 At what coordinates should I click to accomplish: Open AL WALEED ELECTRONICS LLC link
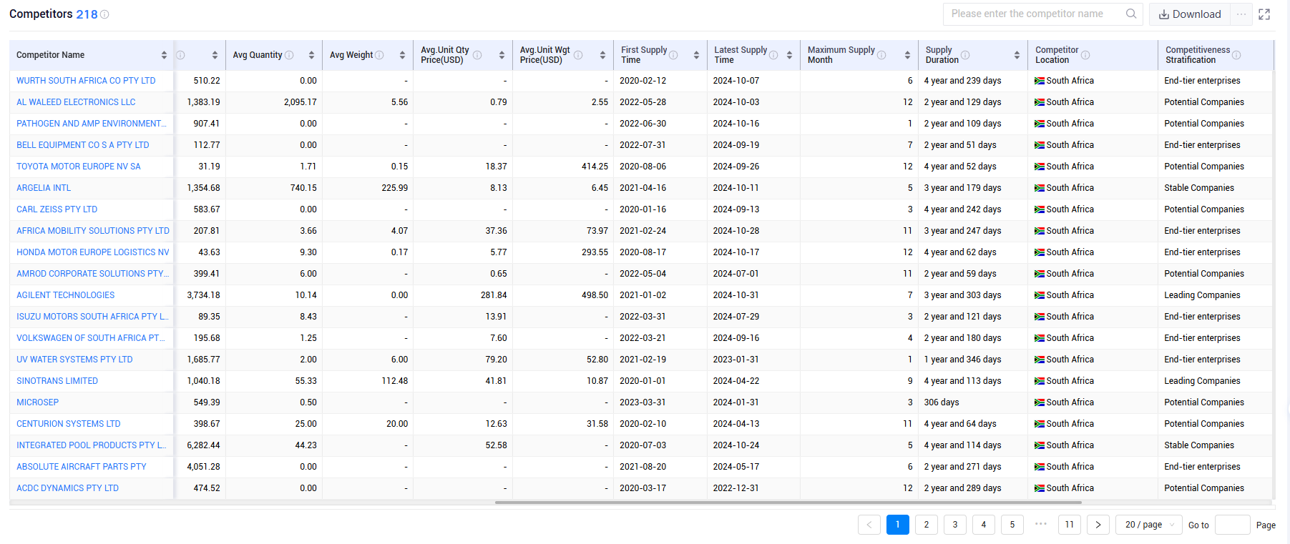(76, 102)
